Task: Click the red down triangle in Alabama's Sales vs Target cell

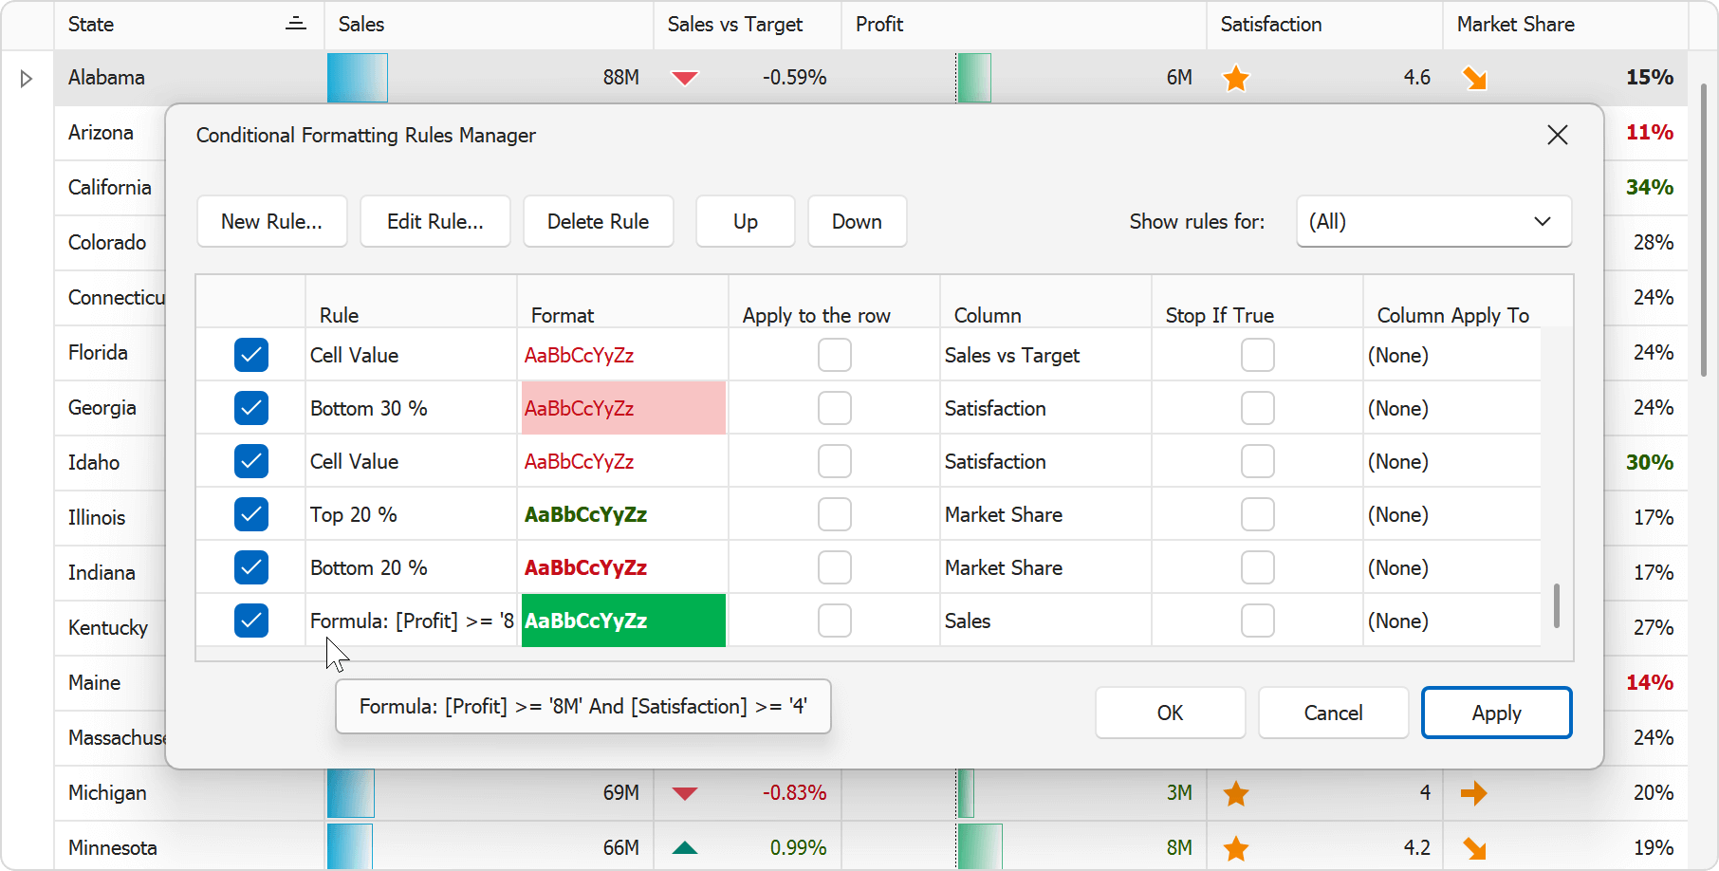Action: click(x=685, y=78)
